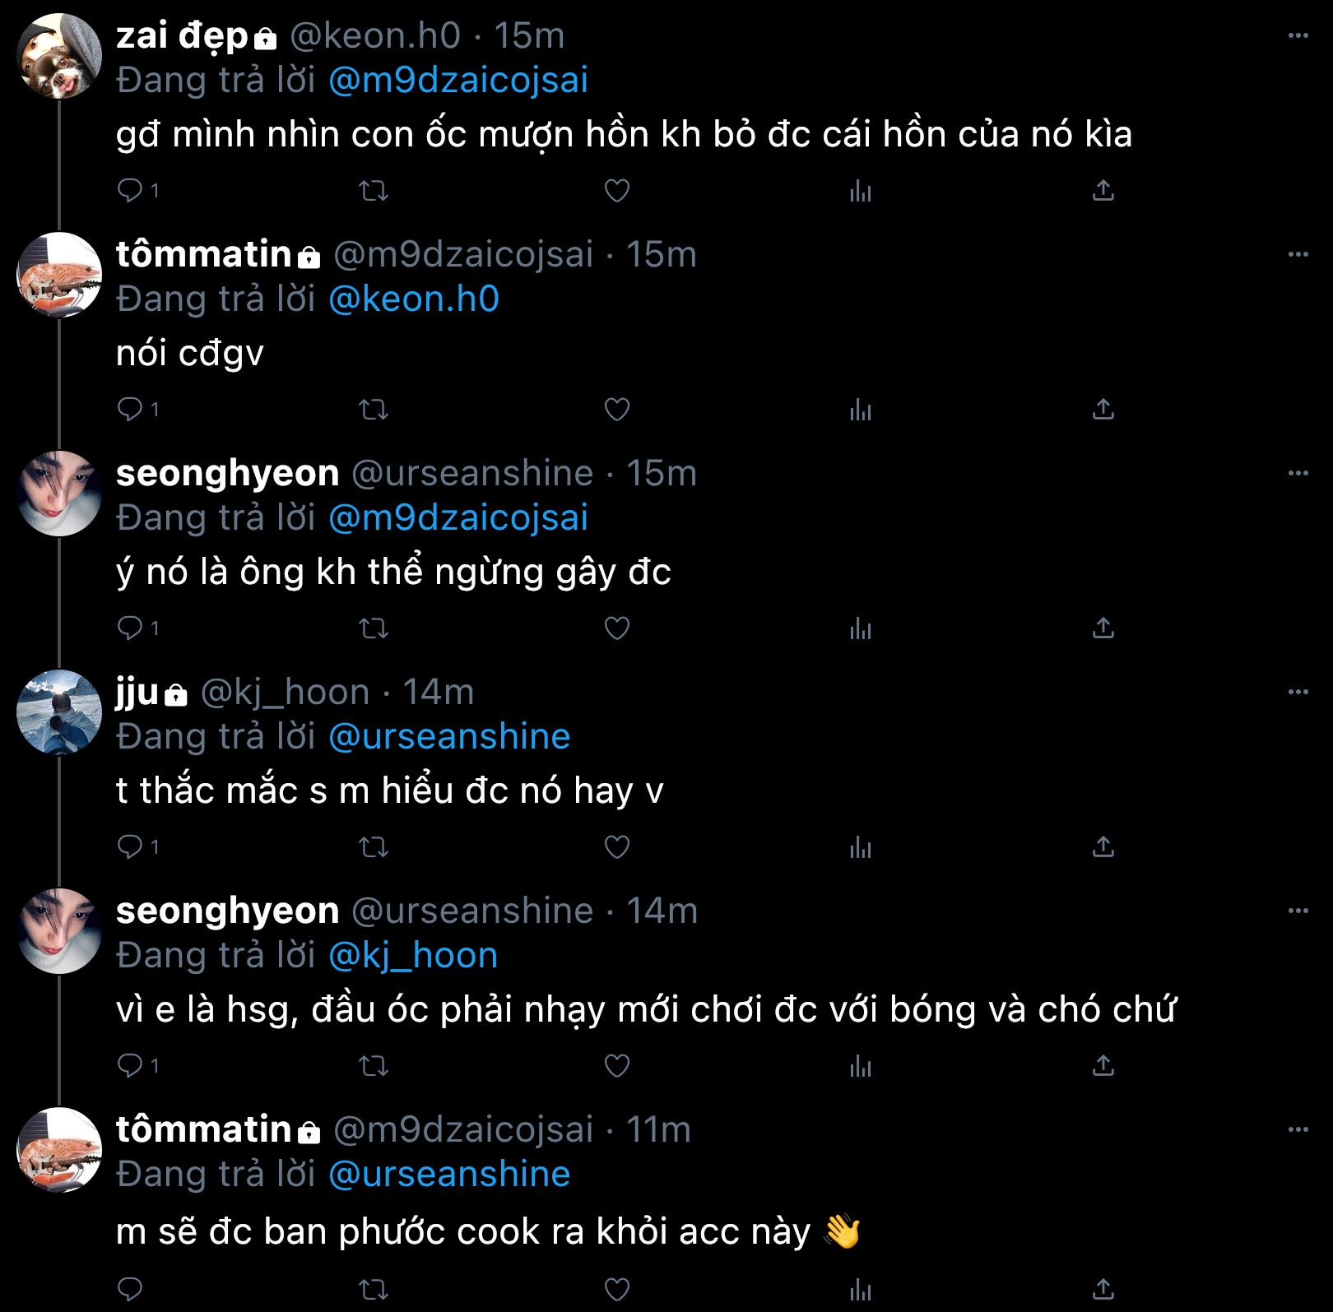
Task: Open @m9dzaicojsai mention in zai đẹp's reply
Action: coord(458,81)
